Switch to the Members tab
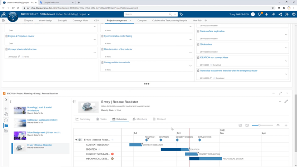 [140, 119]
